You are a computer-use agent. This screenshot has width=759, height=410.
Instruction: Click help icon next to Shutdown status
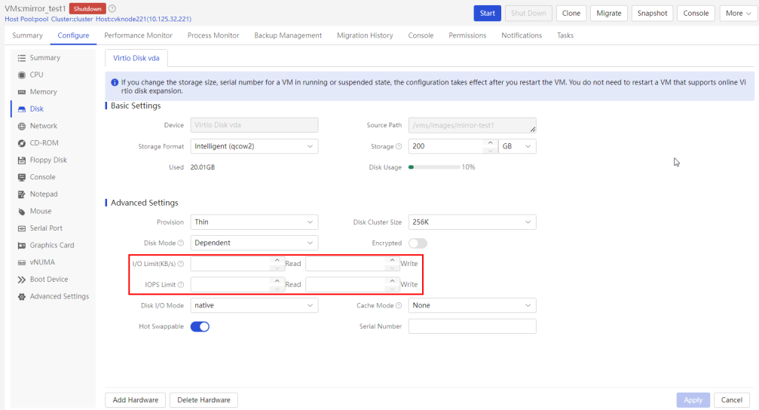(112, 9)
